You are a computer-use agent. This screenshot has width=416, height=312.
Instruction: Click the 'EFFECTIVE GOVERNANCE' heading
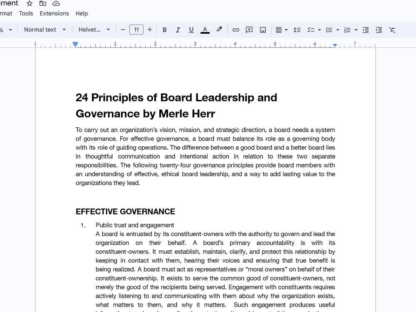pyautogui.click(x=125, y=211)
